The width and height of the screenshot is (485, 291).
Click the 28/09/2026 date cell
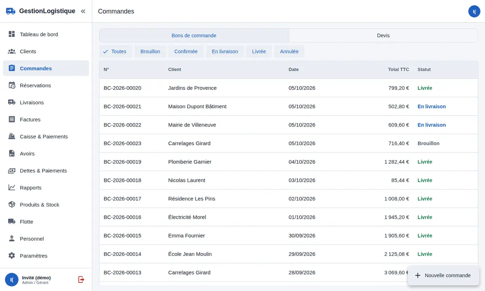tap(302, 272)
